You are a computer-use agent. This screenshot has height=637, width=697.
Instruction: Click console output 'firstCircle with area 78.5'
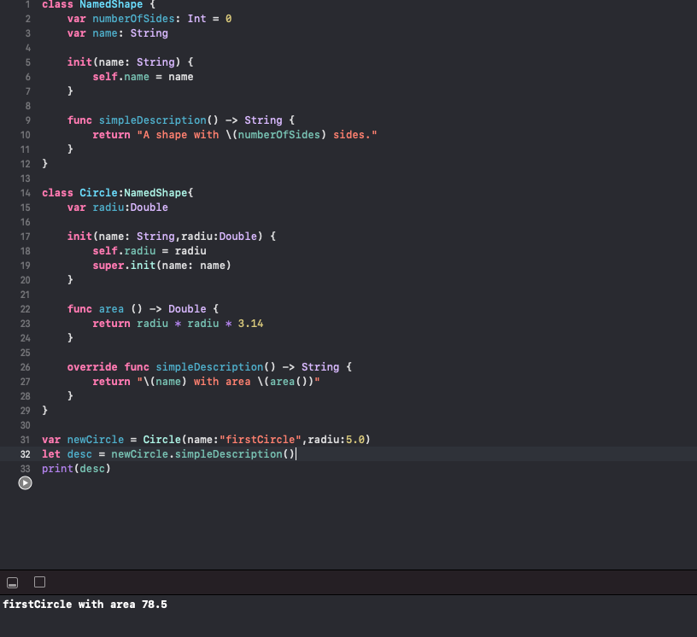tap(85, 605)
